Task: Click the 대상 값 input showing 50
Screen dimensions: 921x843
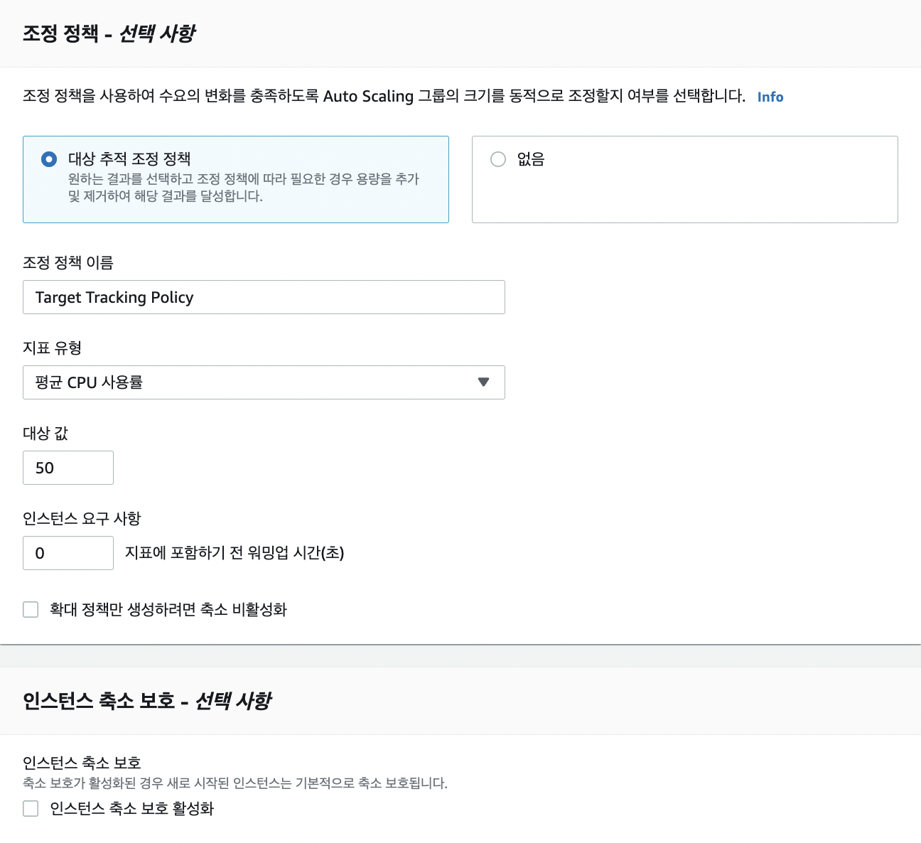Action: pyautogui.click(x=68, y=468)
